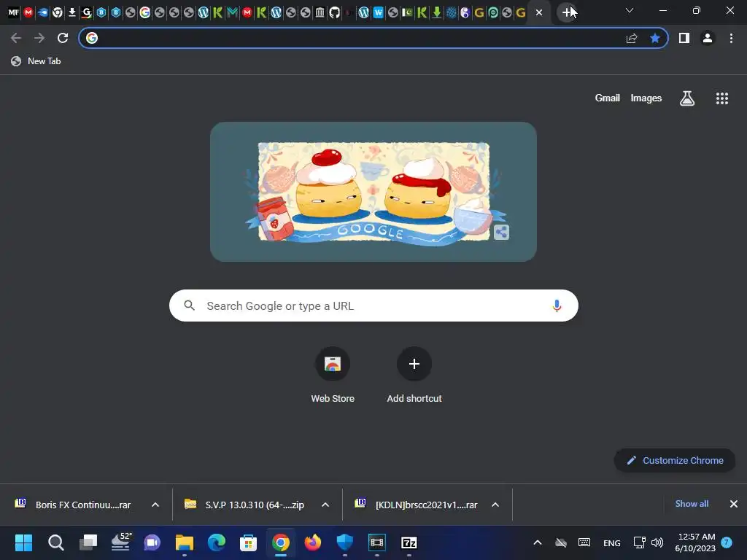This screenshot has width=747, height=560.
Task: Open the New Tab bookmark
Action: [x=36, y=61]
